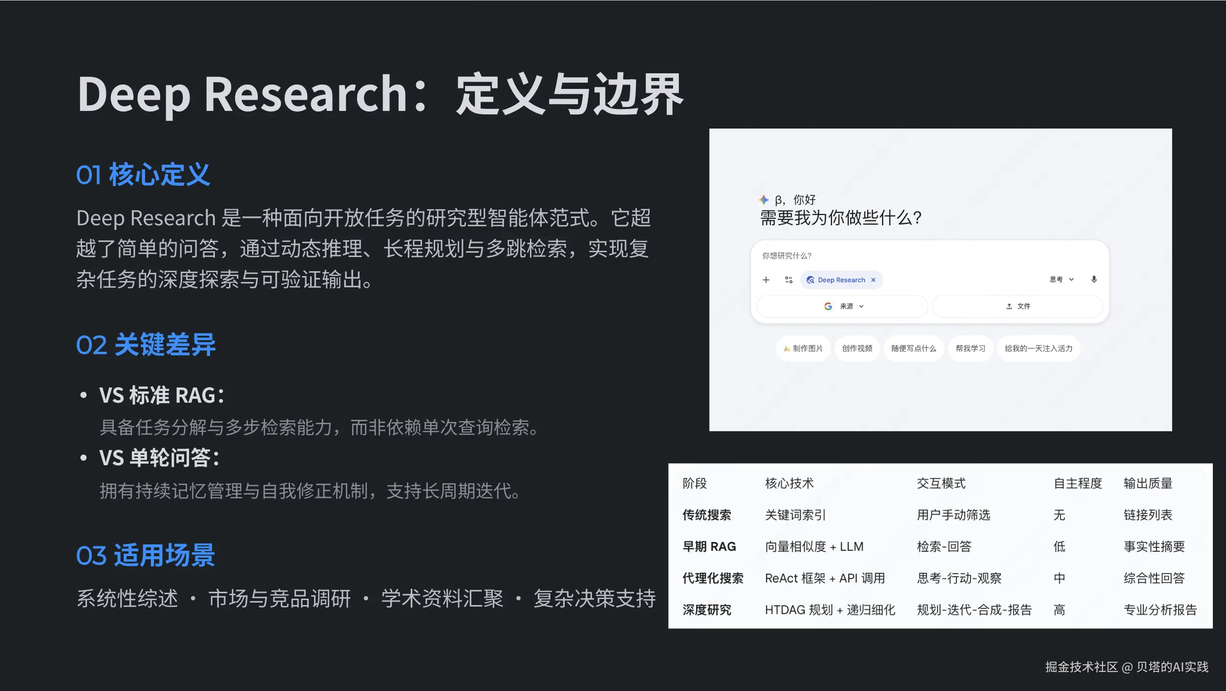Click the upload arrow icon beside 文件

tap(1009, 306)
